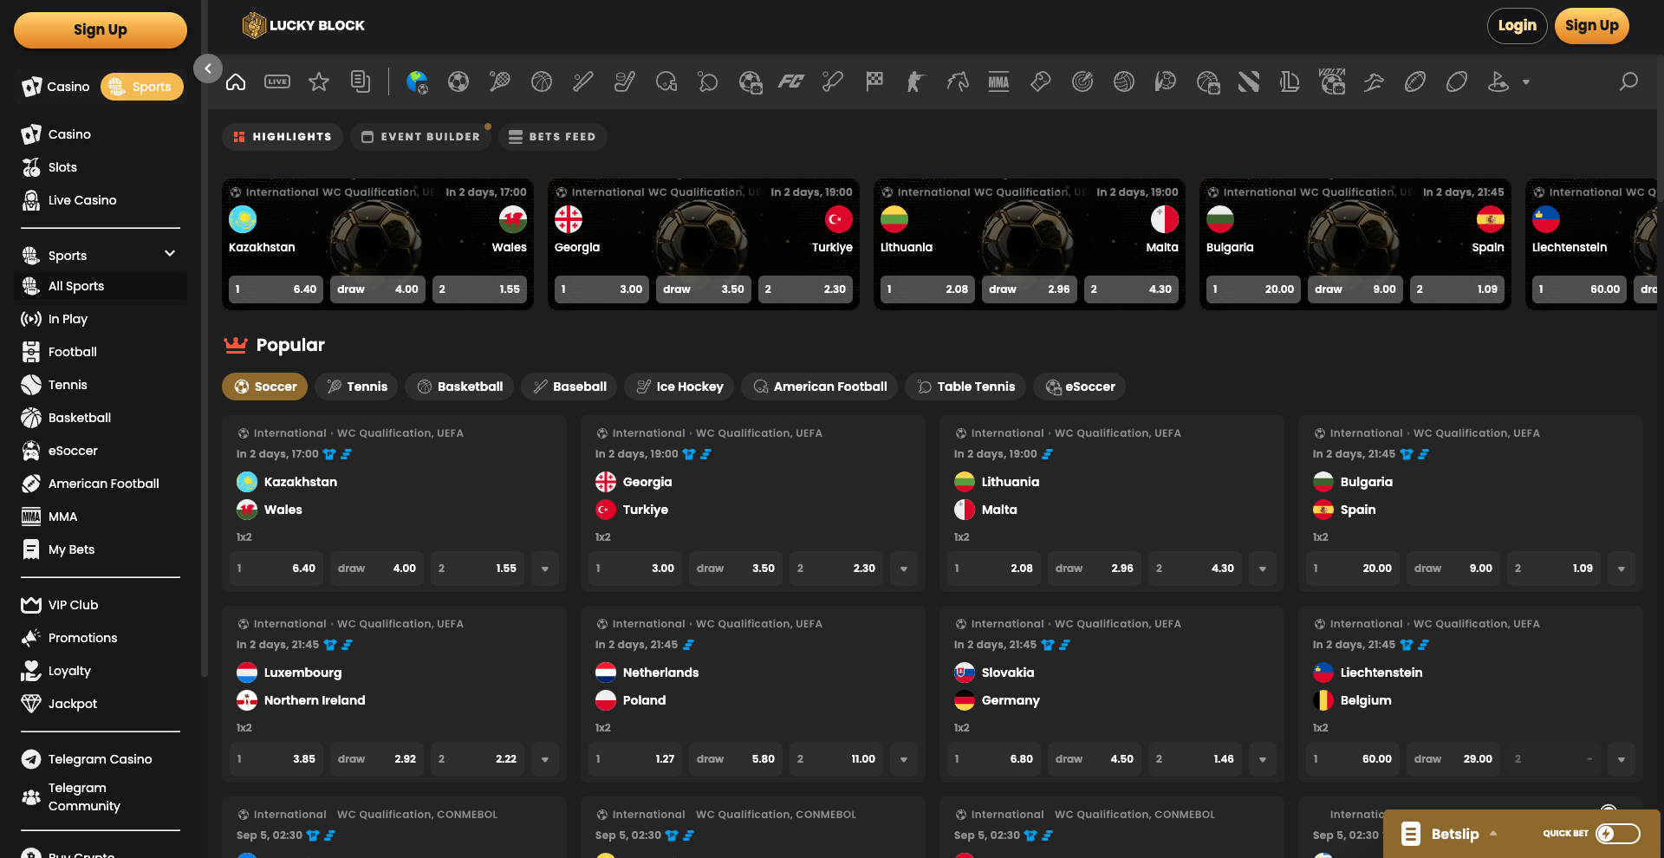Switch to Casino mode pill
This screenshot has width=1664, height=858.
coord(57,87)
